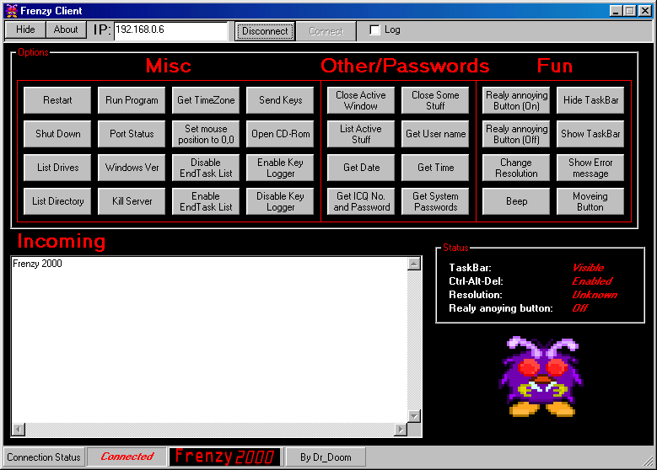This screenshot has height=470, width=657.
Task: Click the Change Resolution button
Action: tap(516, 168)
